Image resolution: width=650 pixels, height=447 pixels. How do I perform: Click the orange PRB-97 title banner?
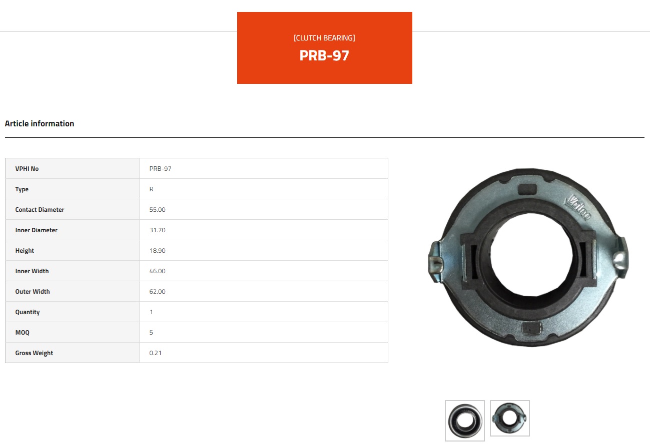click(325, 48)
